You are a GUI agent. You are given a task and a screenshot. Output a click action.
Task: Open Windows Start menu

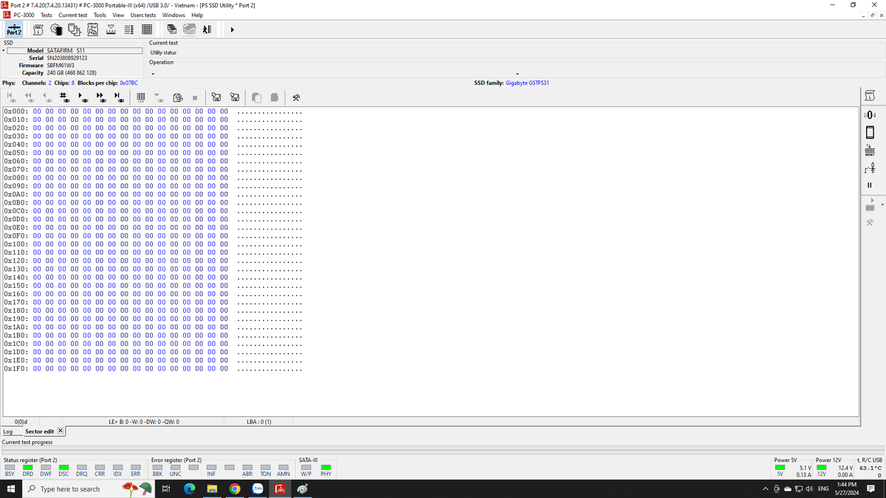click(10, 489)
